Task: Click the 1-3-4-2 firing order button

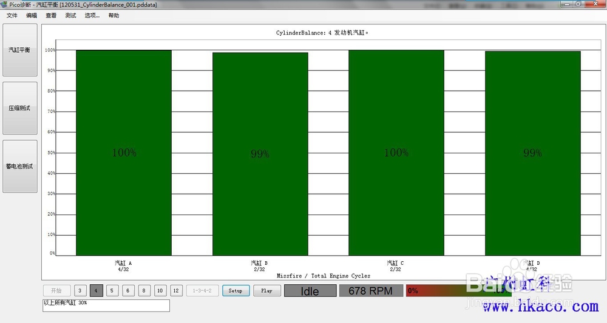Action: click(203, 290)
